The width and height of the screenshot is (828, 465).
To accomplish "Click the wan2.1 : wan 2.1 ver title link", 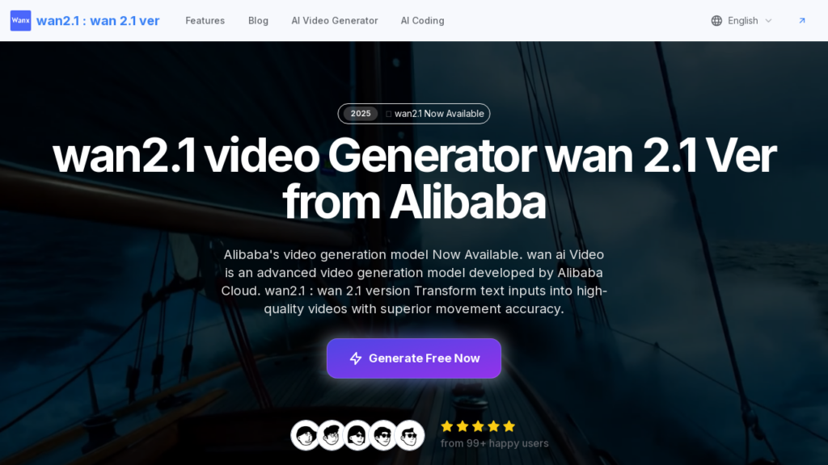I will click(x=98, y=20).
